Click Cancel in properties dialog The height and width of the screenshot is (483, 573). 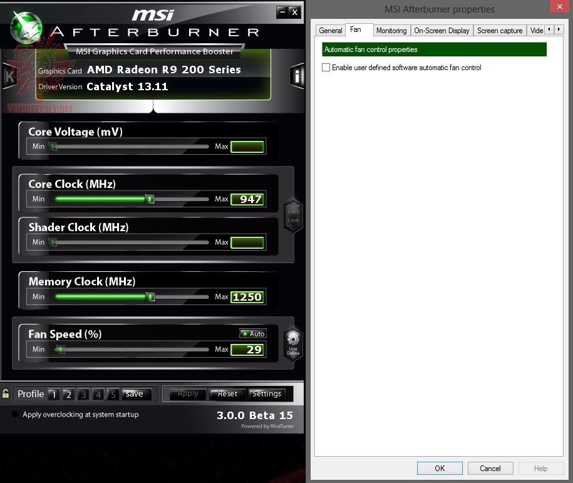coord(490,468)
